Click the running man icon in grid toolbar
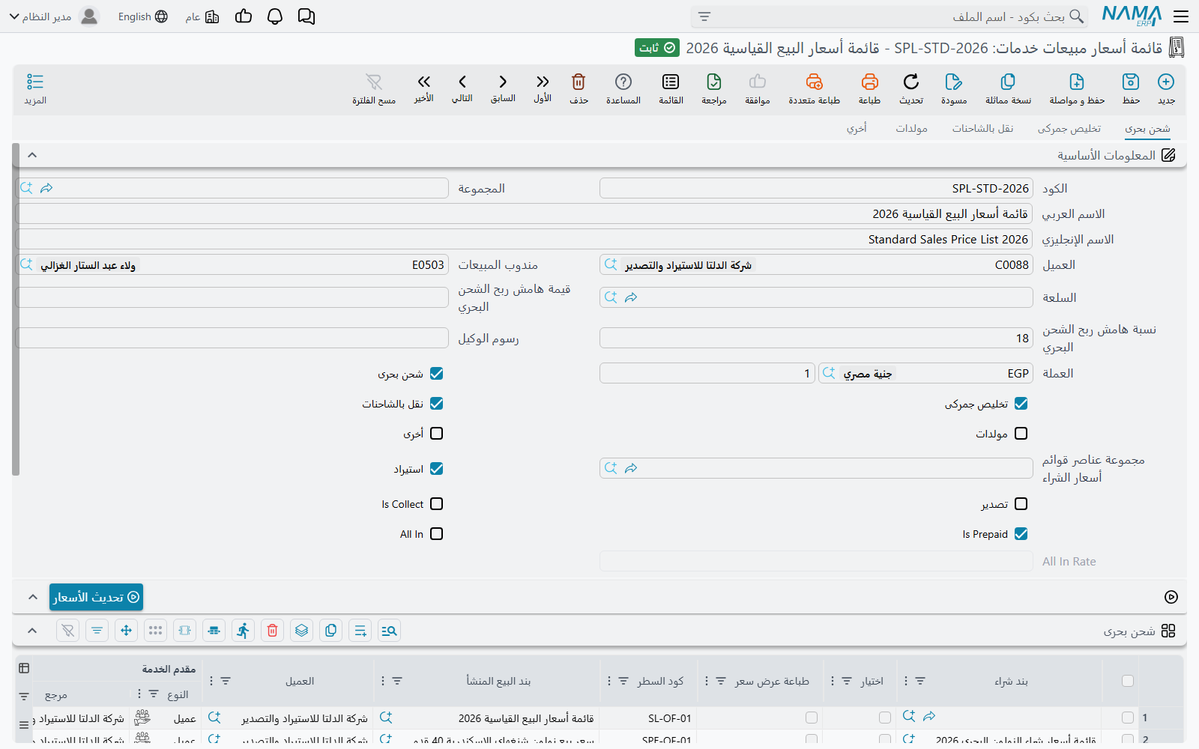Image resolution: width=1199 pixels, height=749 pixels. point(244,631)
